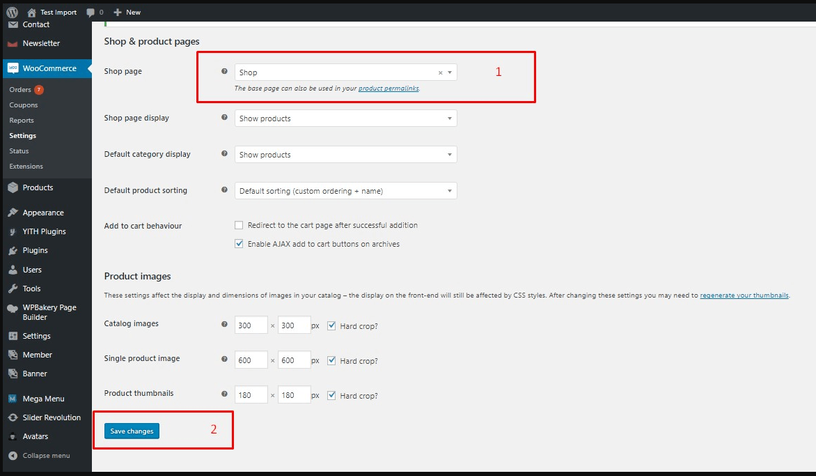Click help icon next to Single product image
Image resolution: width=816 pixels, height=476 pixels.
click(x=224, y=359)
